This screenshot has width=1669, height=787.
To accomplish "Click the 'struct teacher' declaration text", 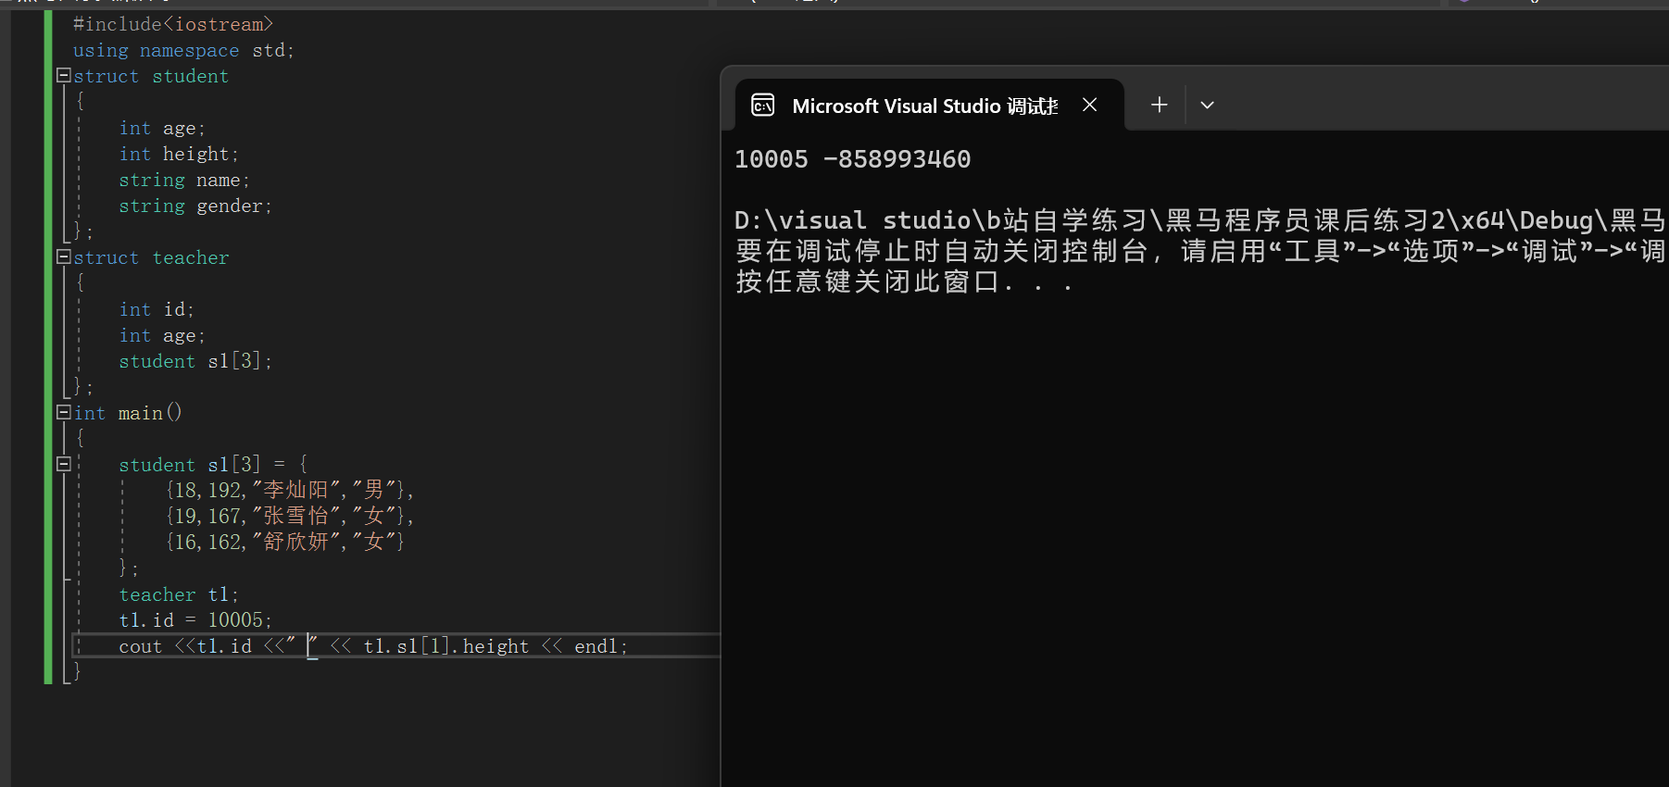I will (x=151, y=257).
